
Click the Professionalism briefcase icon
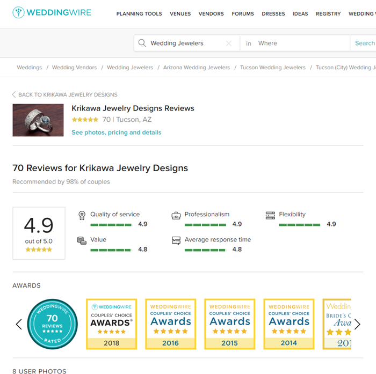pyautogui.click(x=176, y=216)
